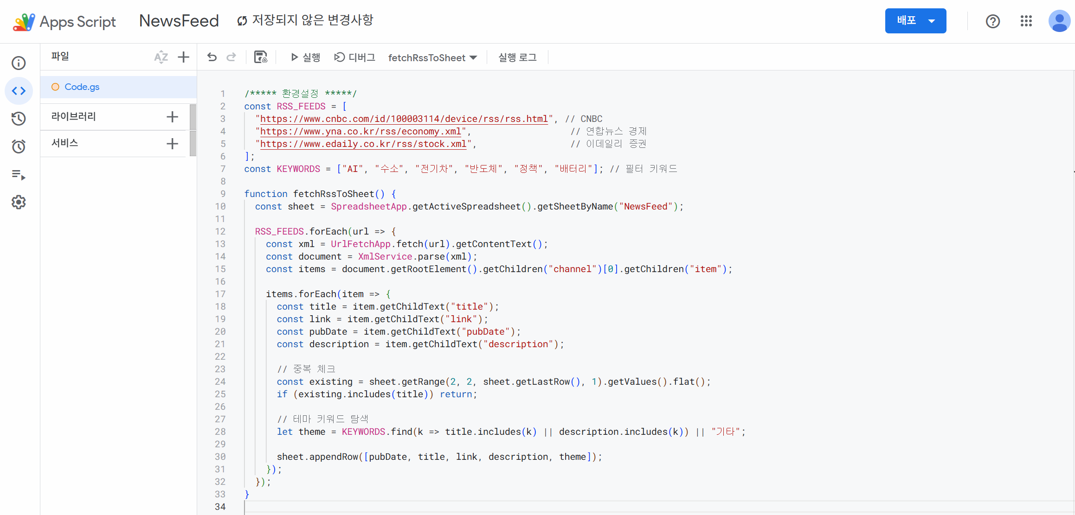Open the project Overview info icon

pyautogui.click(x=19, y=63)
